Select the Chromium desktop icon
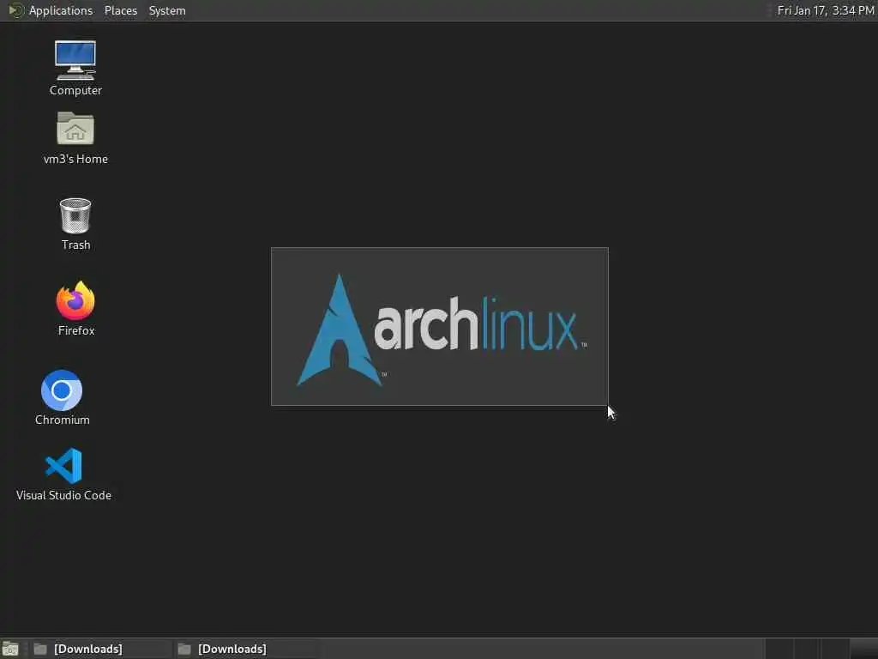 tap(62, 390)
